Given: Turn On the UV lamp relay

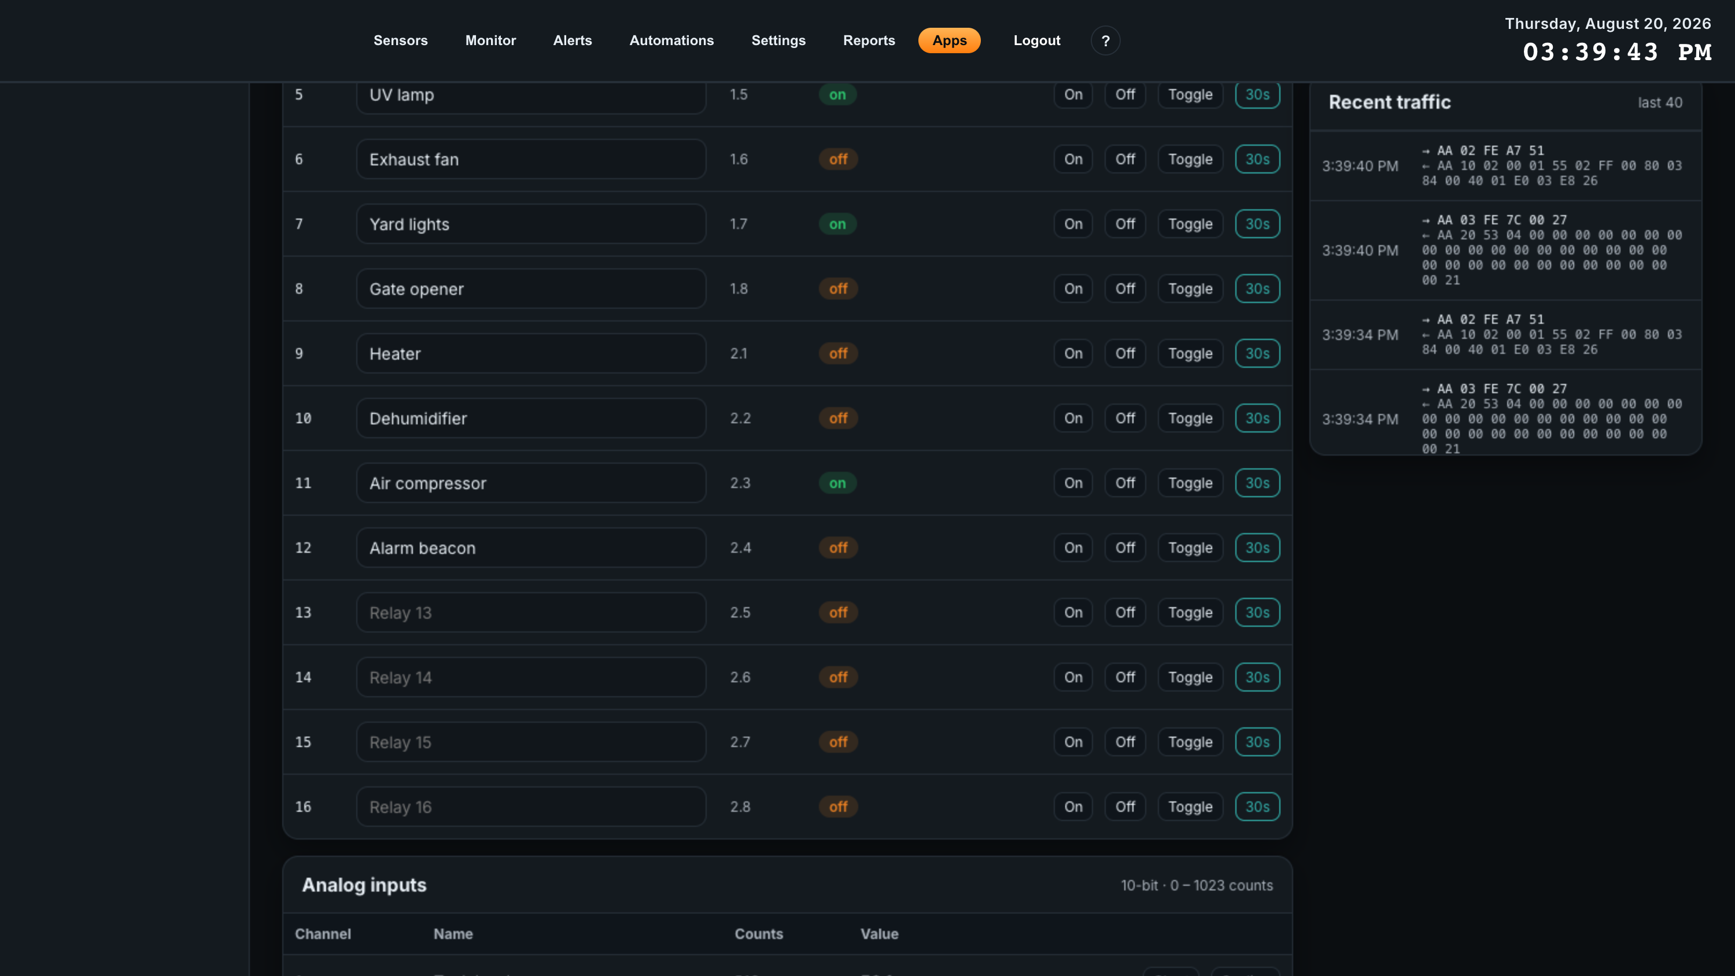Looking at the screenshot, I should [1073, 94].
